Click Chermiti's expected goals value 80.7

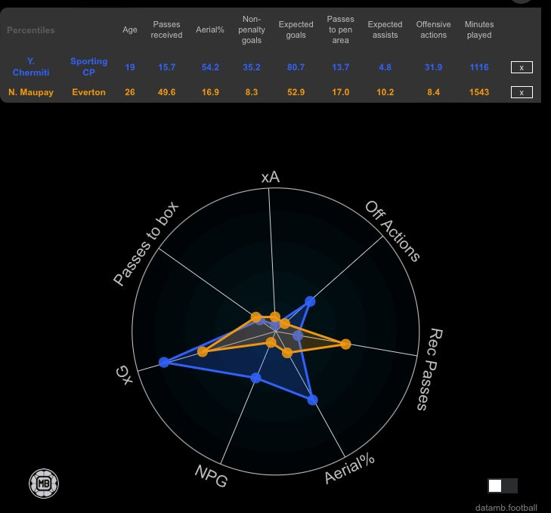[296, 67]
